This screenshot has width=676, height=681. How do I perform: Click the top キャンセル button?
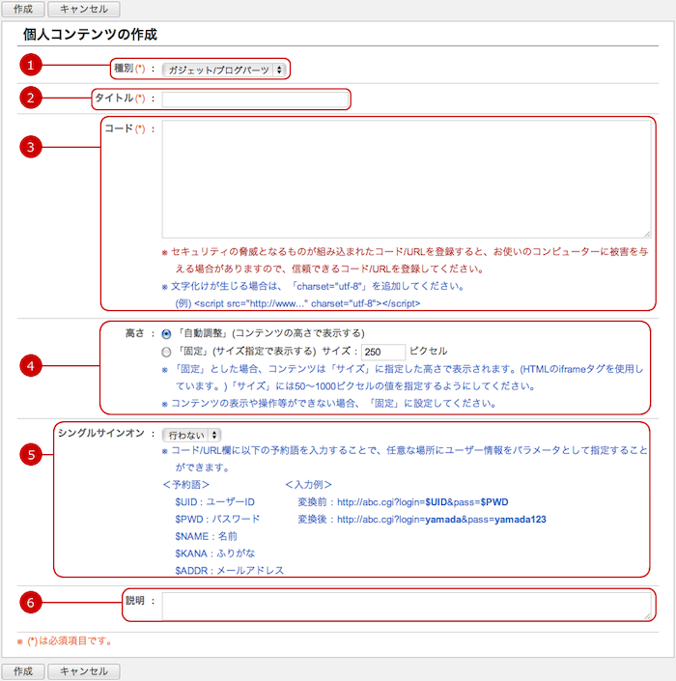(84, 9)
